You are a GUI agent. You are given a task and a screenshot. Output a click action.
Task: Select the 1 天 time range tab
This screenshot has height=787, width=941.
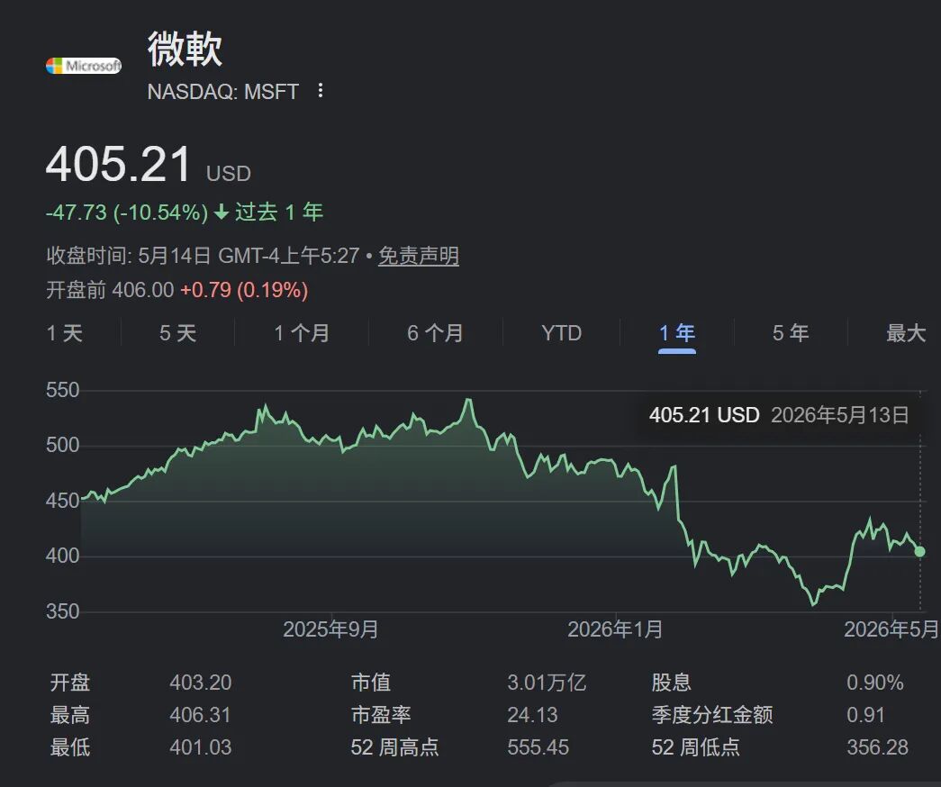click(65, 333)
